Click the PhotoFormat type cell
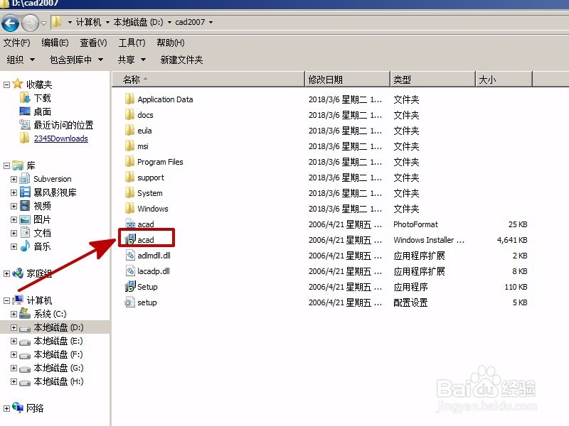Screen dimensions: 569x426 coord(415,224)
